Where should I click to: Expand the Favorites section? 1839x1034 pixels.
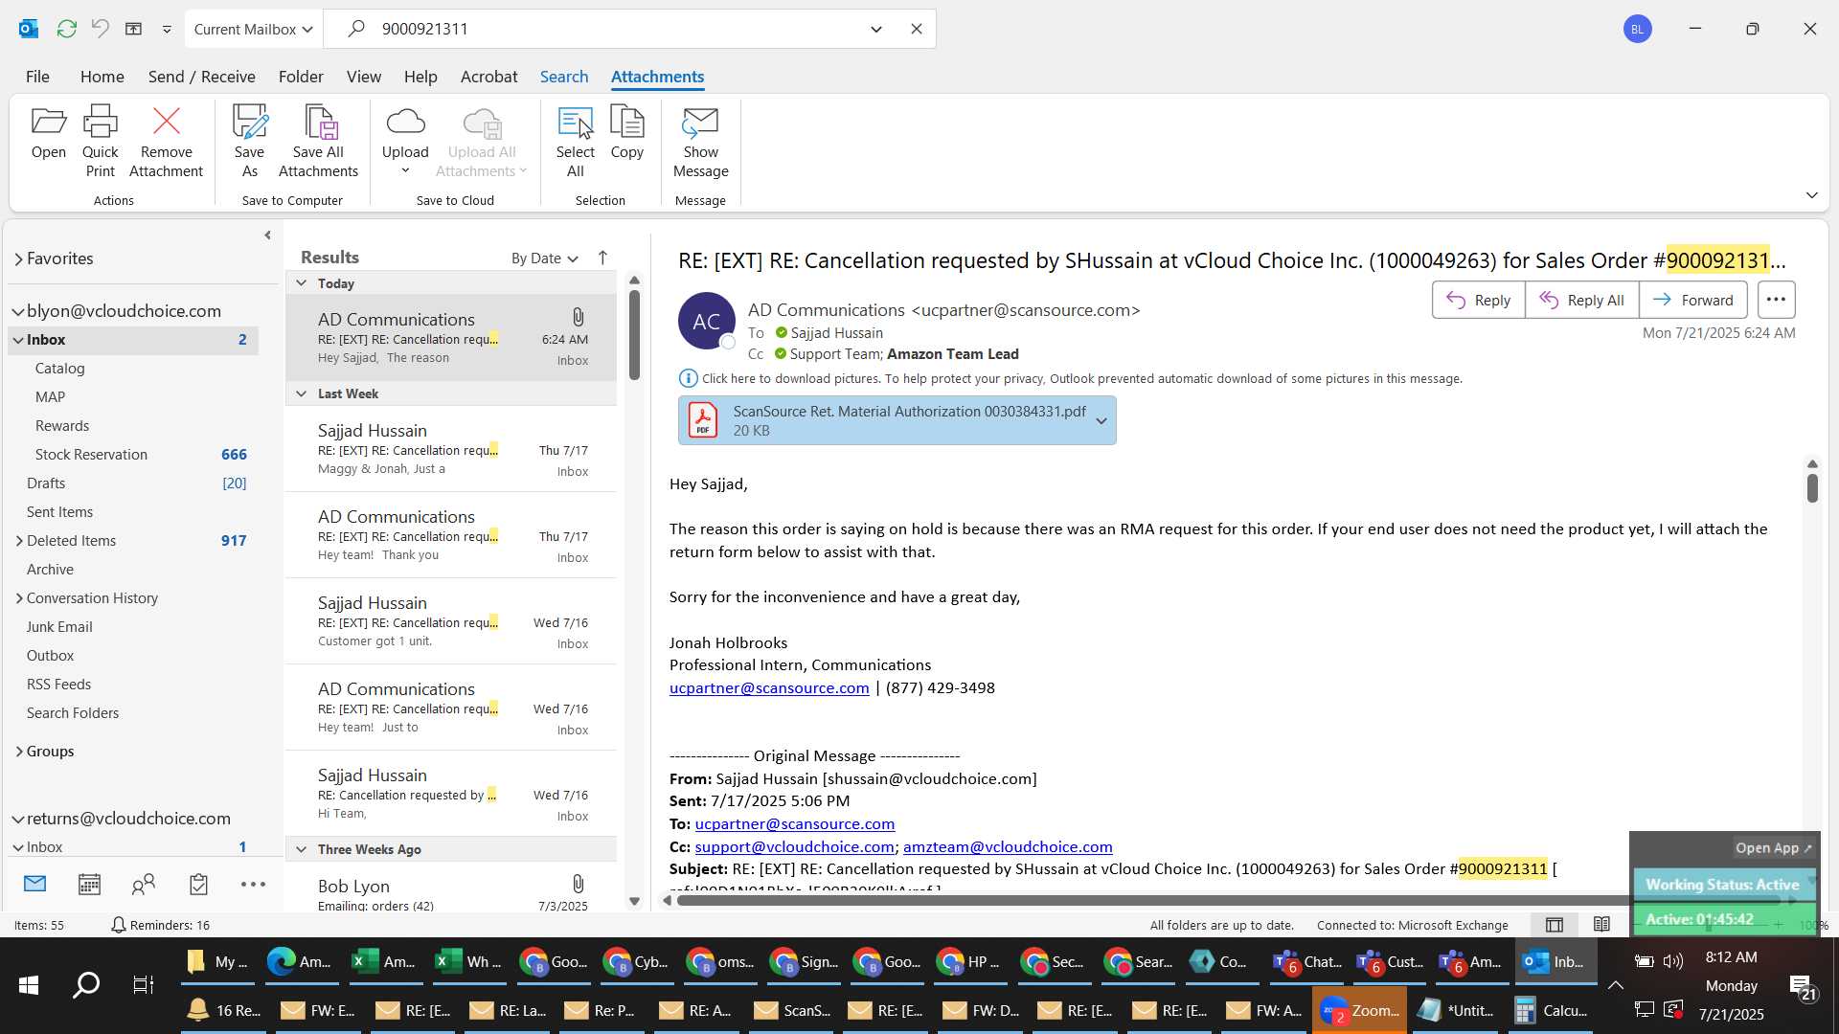18,259
